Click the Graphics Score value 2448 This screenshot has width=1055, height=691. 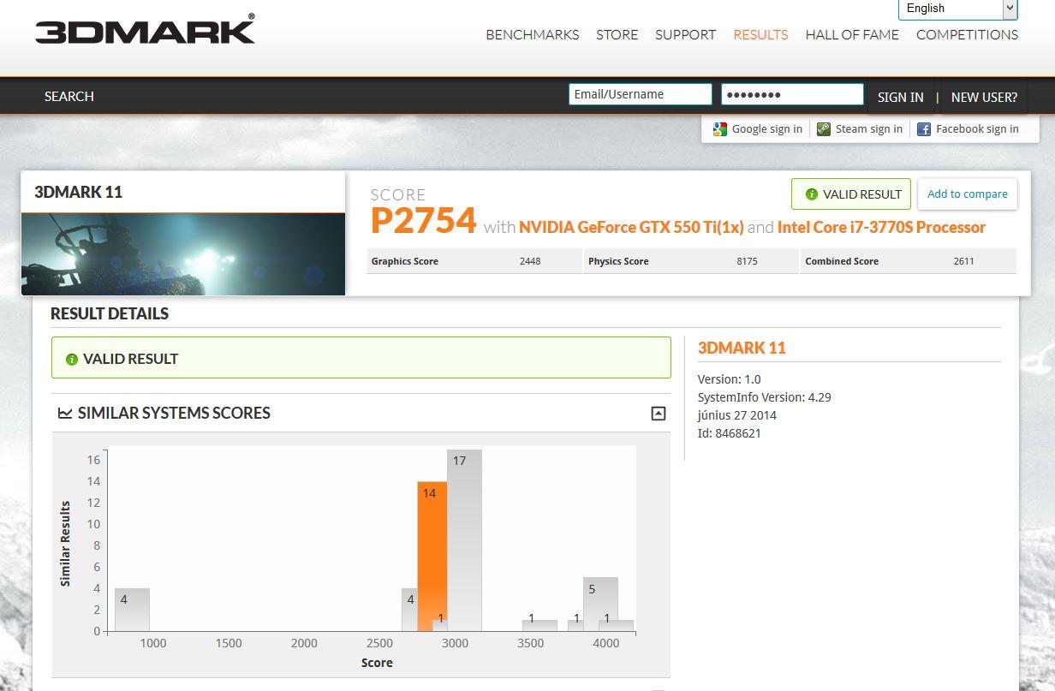pyautogui.click(x=530, y=262)
